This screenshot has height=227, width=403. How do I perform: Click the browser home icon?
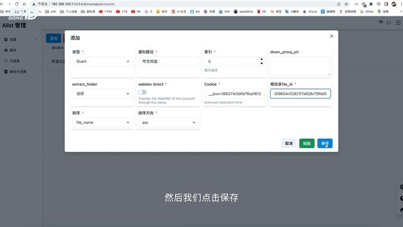(x=25, y=4)
